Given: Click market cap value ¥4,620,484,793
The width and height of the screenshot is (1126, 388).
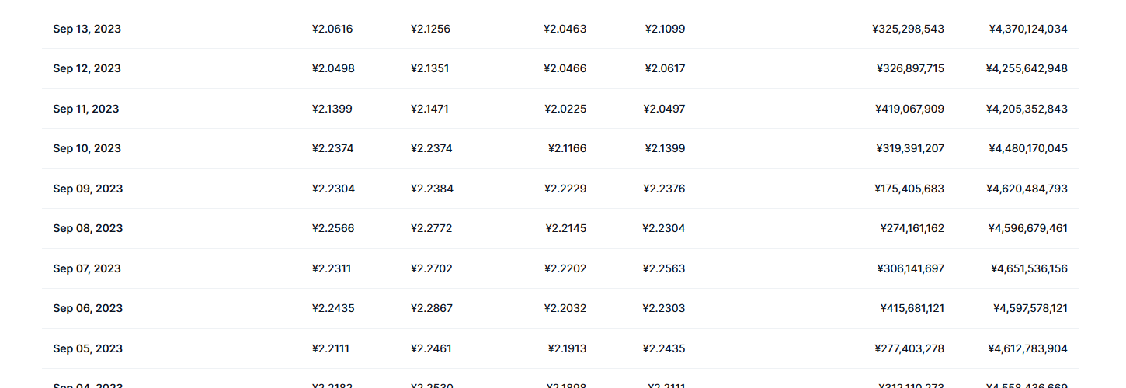Looking at the screenshot, I should pyautogui.click(x=1027, y=189).
